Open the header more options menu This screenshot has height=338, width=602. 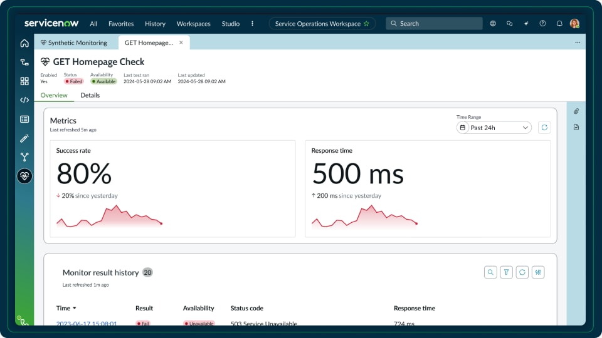[252, 24]
